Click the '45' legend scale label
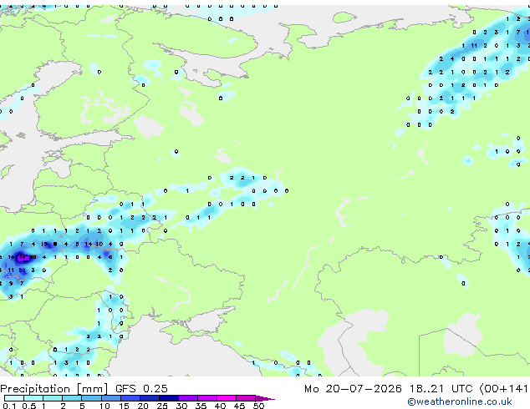The image size is (530, 409). coord(239,406)
